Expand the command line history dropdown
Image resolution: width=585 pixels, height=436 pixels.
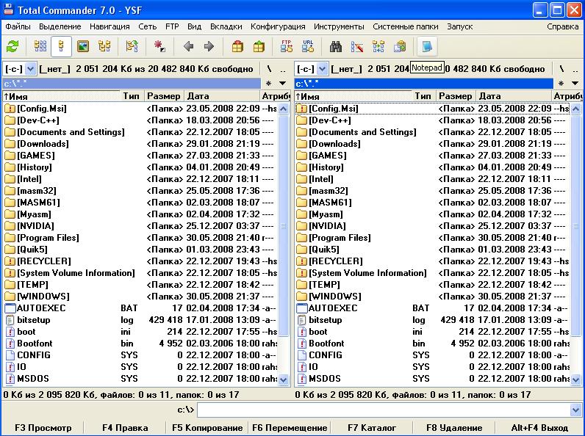575,410
